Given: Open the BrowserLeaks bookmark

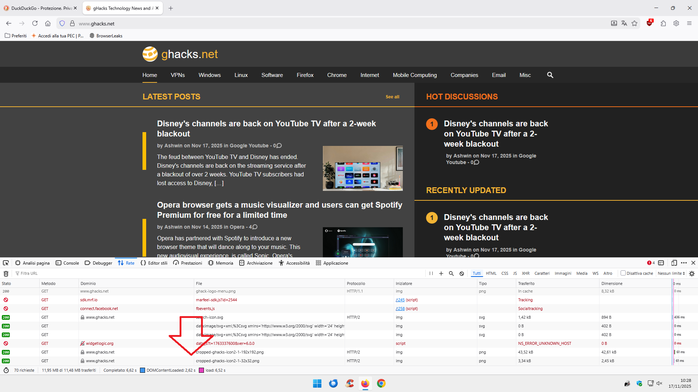Looking at the screenshot, I should (106, 36).
